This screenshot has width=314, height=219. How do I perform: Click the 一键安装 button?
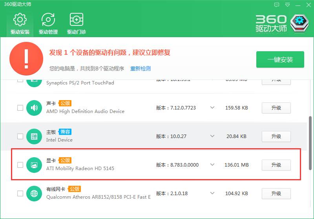[x=280, y=59]
